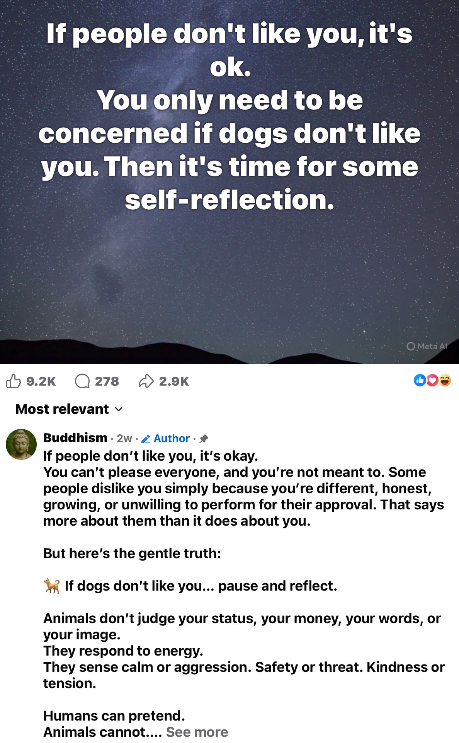Tap the Meta AI watermark on image
Image resolution: width=459 pixels, height=743 pixels.
click(x=427, y=346)
